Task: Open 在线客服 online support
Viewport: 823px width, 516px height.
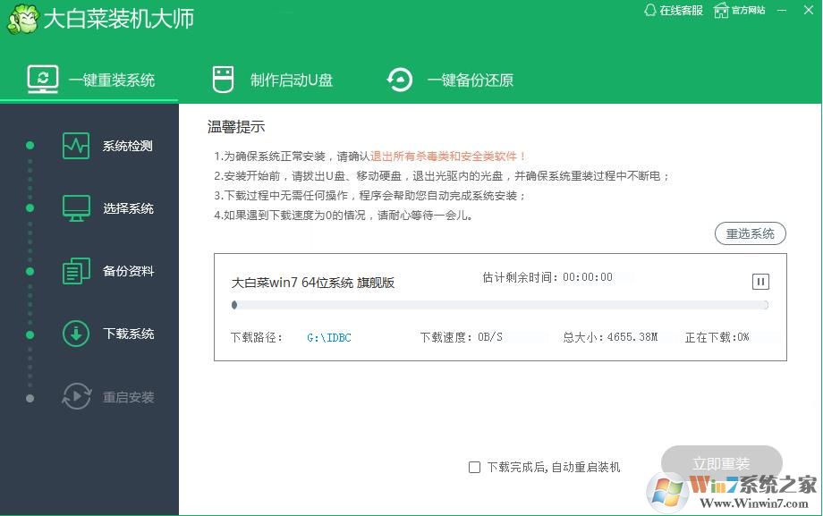Action: [674, 10]
